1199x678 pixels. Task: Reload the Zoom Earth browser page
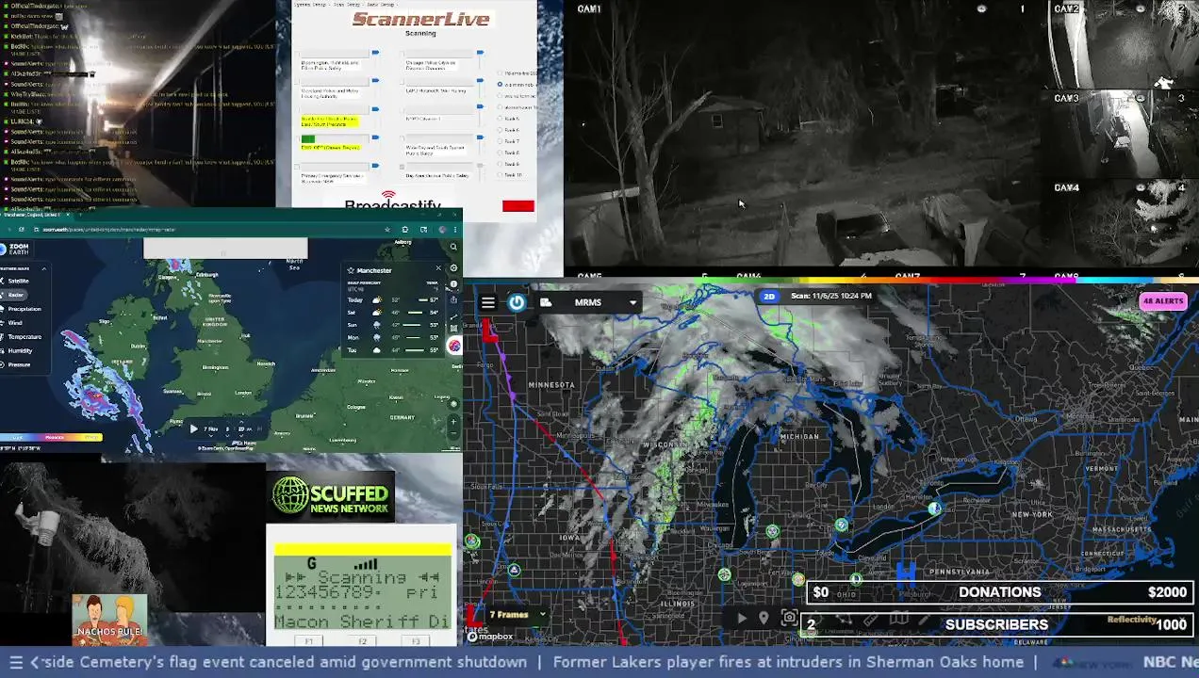point(21,230)
